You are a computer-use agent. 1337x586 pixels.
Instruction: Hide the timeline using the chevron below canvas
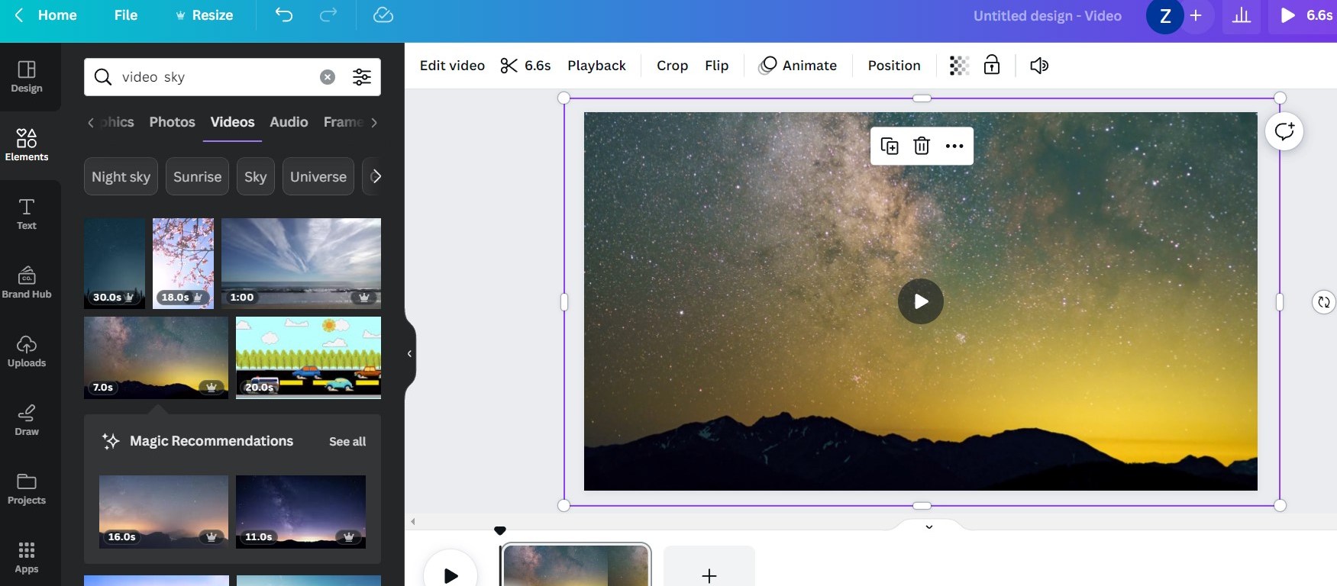(929, 526)
